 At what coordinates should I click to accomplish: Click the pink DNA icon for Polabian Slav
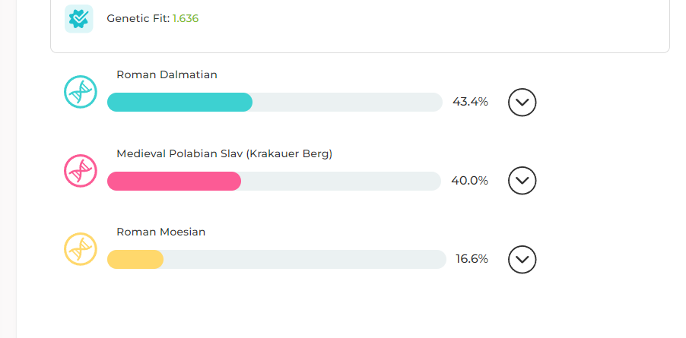point(81,171)
